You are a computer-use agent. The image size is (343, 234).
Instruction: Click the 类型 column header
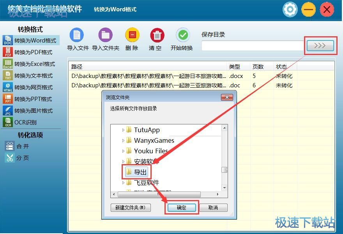(239, 67)
